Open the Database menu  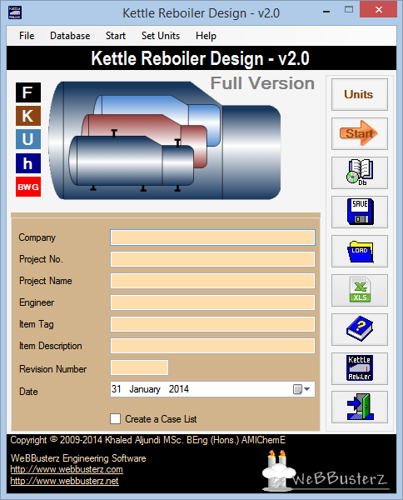point(70,36)
